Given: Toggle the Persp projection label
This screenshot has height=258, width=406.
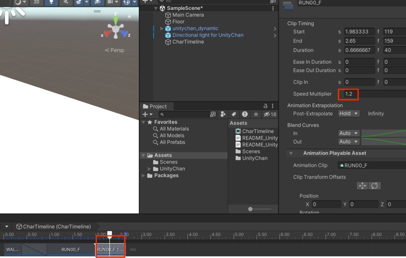Looking at the screenshot, I should (115, 50).
